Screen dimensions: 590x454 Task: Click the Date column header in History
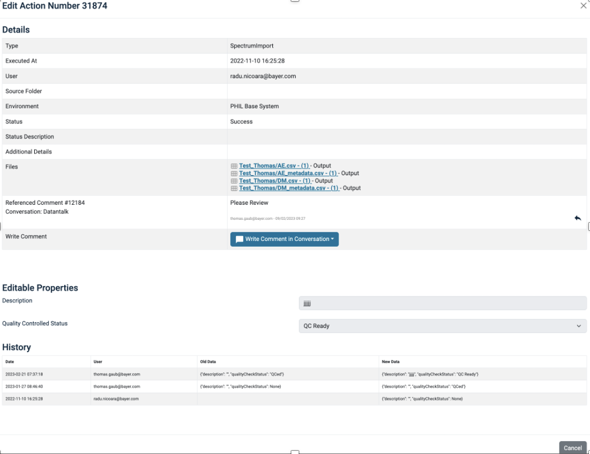point(10,362)
